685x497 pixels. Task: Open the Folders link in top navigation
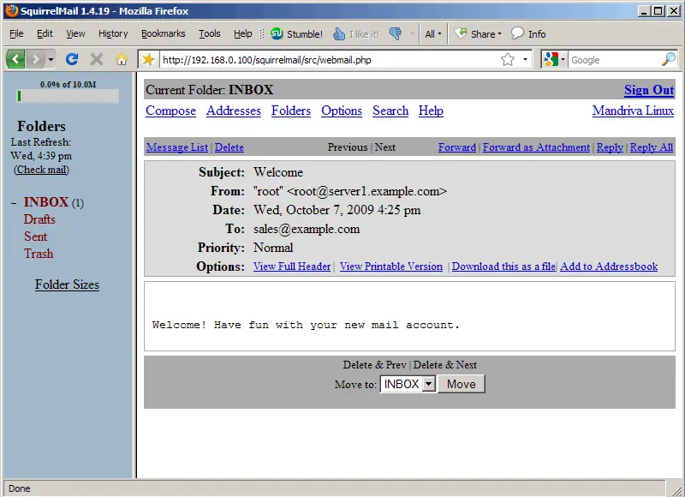point(291,111)
